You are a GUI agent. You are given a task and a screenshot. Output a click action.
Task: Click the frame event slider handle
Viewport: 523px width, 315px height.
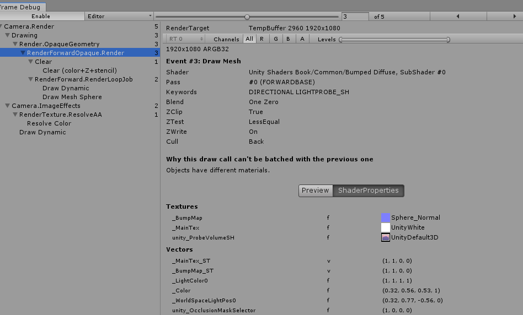(x=247, y=17)
